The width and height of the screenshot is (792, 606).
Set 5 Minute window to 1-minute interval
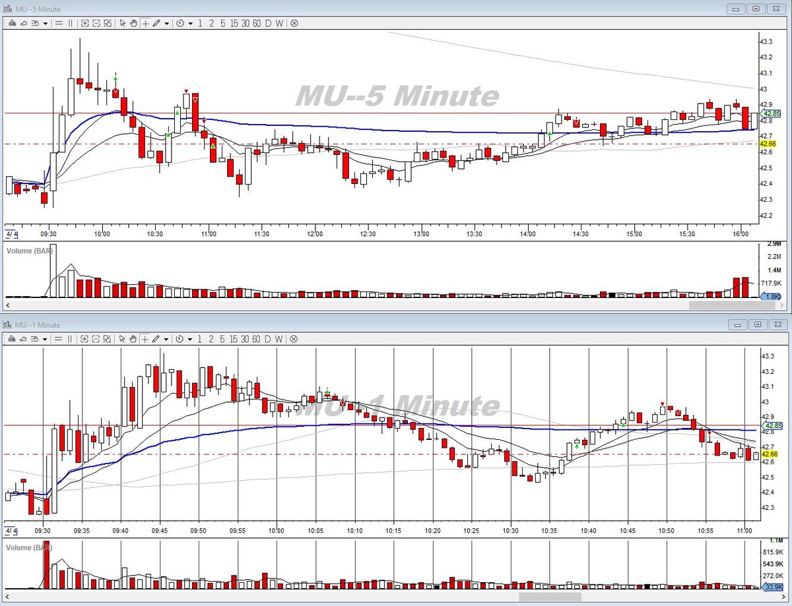(x=201, y=23)
